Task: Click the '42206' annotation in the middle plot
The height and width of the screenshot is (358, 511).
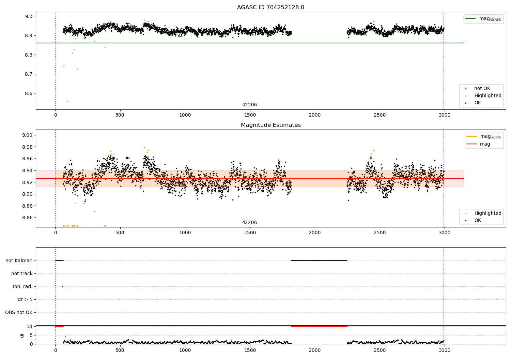Action: 249,223
